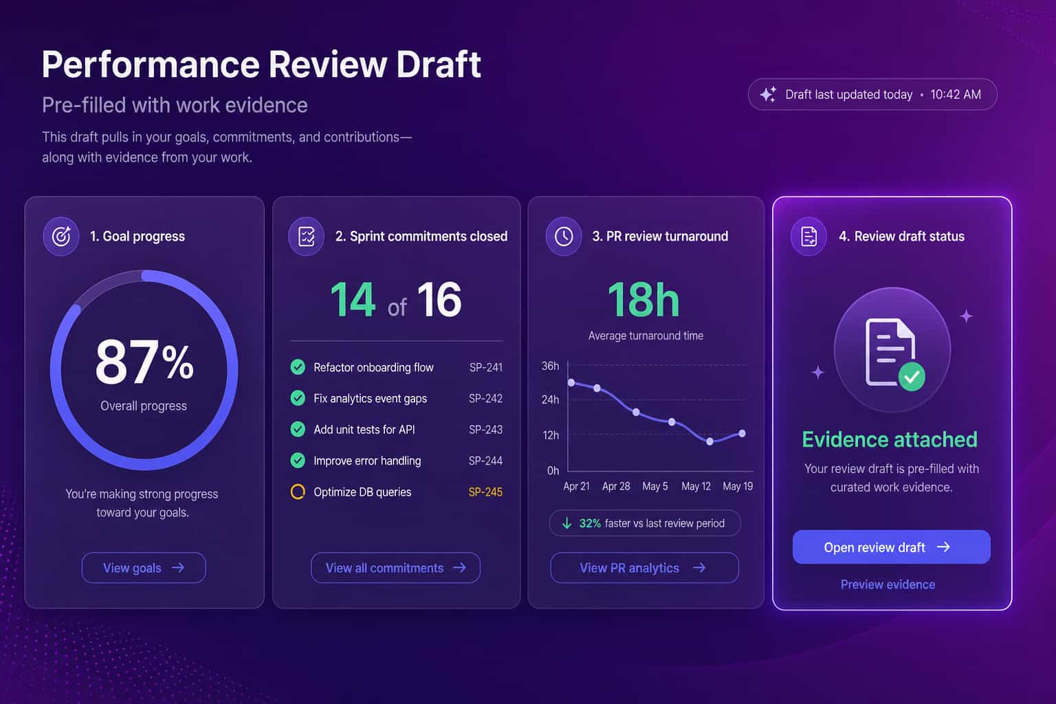Select the SP-245 ticket link

tap(485, 492)
